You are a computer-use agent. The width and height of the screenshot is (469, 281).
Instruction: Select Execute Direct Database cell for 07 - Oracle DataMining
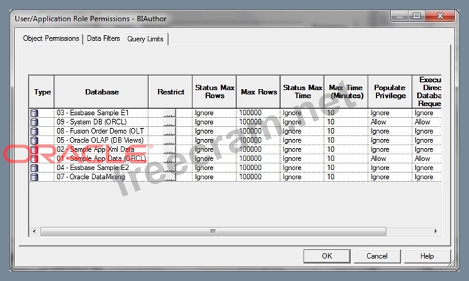(426, 177)
